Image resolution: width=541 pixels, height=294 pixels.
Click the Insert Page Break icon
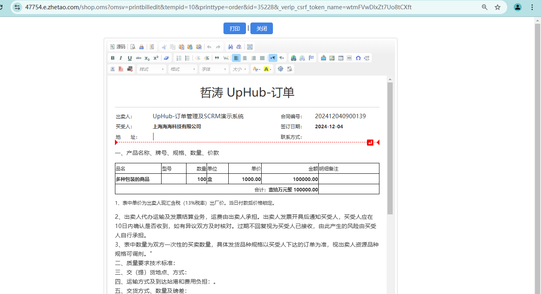[x=367, y=58]
